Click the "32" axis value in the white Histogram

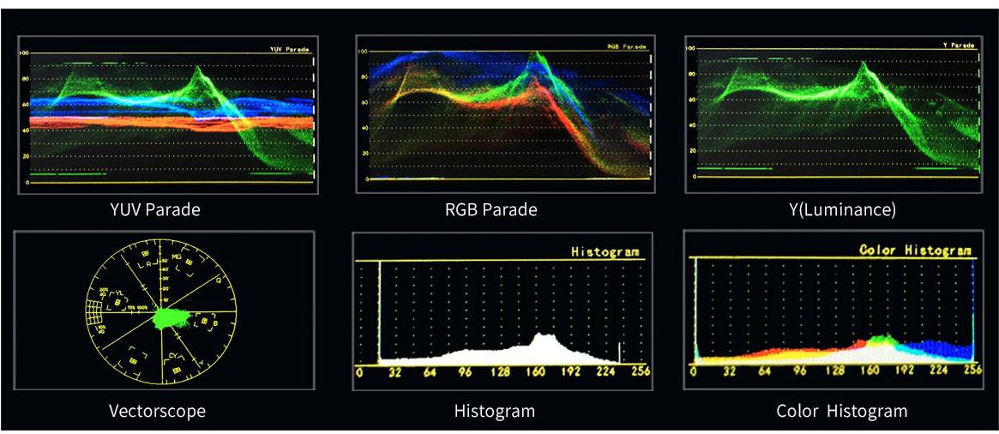point(395,373)
